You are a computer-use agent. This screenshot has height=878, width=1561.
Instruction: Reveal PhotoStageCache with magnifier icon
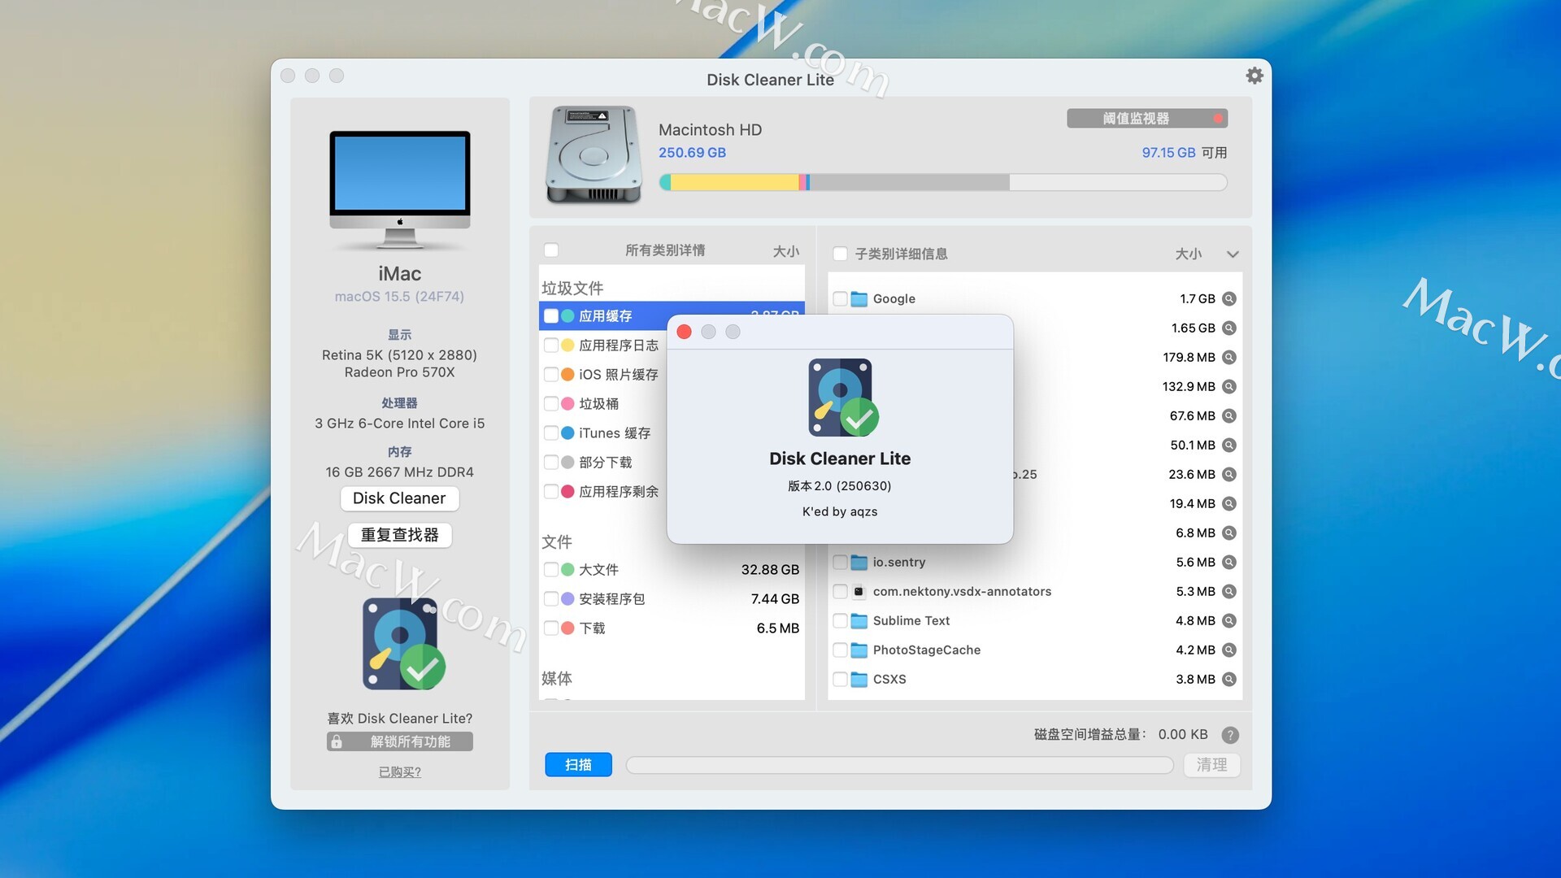coord(1229,650)
